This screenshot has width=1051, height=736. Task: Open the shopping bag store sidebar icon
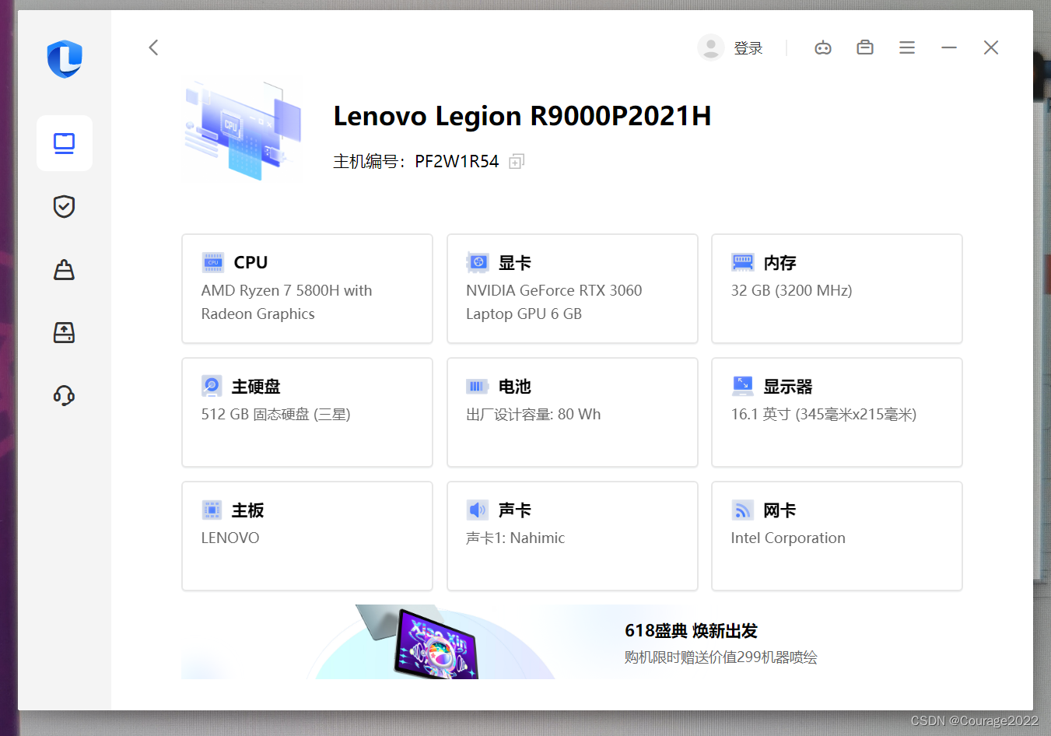(64, 270)
